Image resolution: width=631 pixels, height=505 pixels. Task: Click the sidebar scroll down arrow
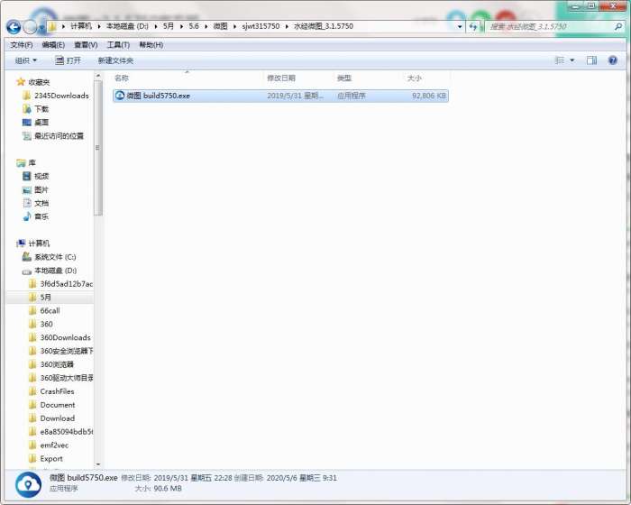point(97,464)
